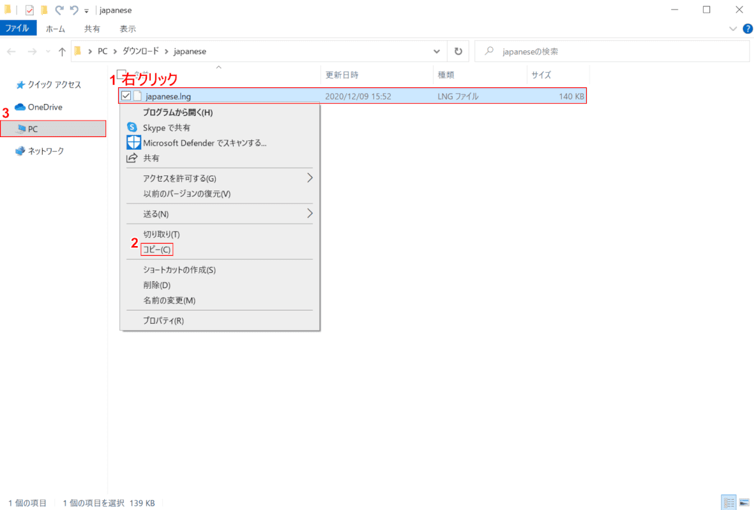Click the share arrow icon in context menu

point(132,158)
